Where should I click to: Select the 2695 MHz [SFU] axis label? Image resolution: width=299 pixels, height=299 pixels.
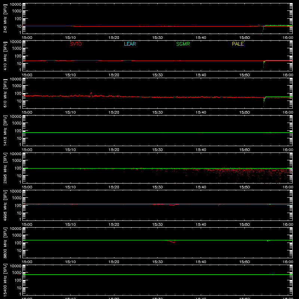point(5,168)
